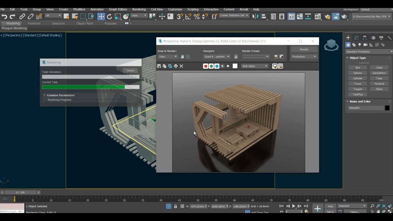Screen dimensions: 393x221
Task: Toggle the alpha channel display
Action: point(222,66)
